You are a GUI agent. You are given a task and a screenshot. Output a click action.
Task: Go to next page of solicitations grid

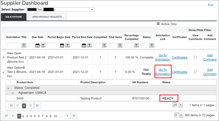[67, 116]
